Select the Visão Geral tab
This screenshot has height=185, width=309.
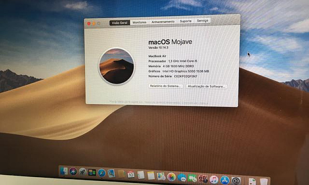[x=120, y=23]
